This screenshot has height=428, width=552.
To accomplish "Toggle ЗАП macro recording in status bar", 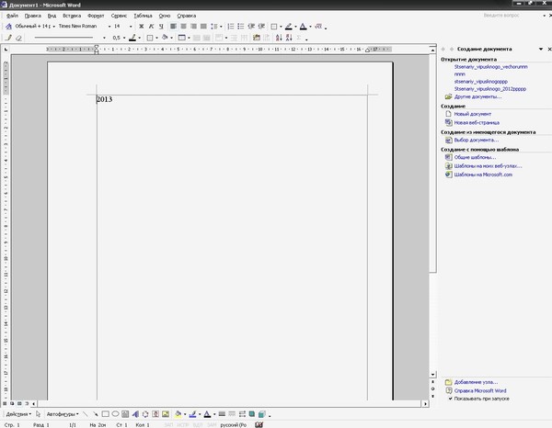I will pyautogui.click(x=168, y=425).
